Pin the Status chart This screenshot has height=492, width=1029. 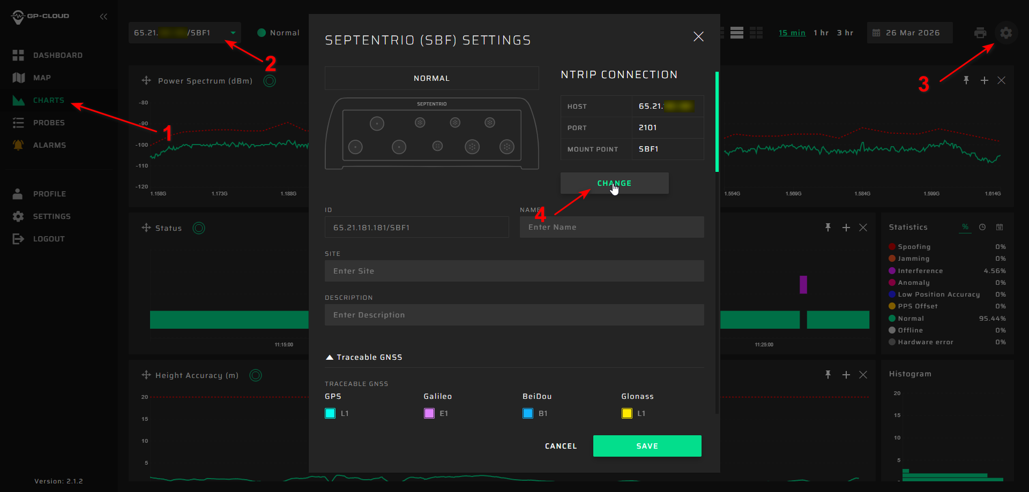pos(828,228)
